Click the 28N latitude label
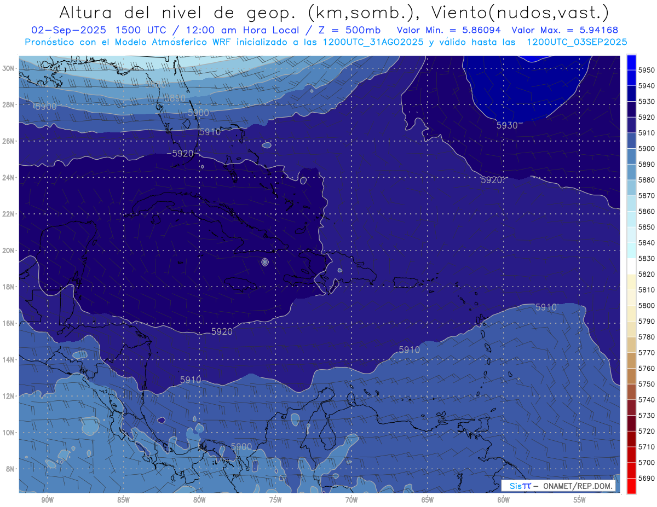The width and height of the screenshot is (657, 507). 8,104
